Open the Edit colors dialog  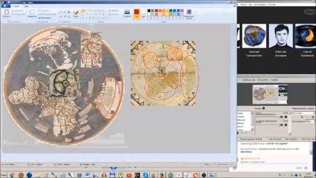(189, 14)
